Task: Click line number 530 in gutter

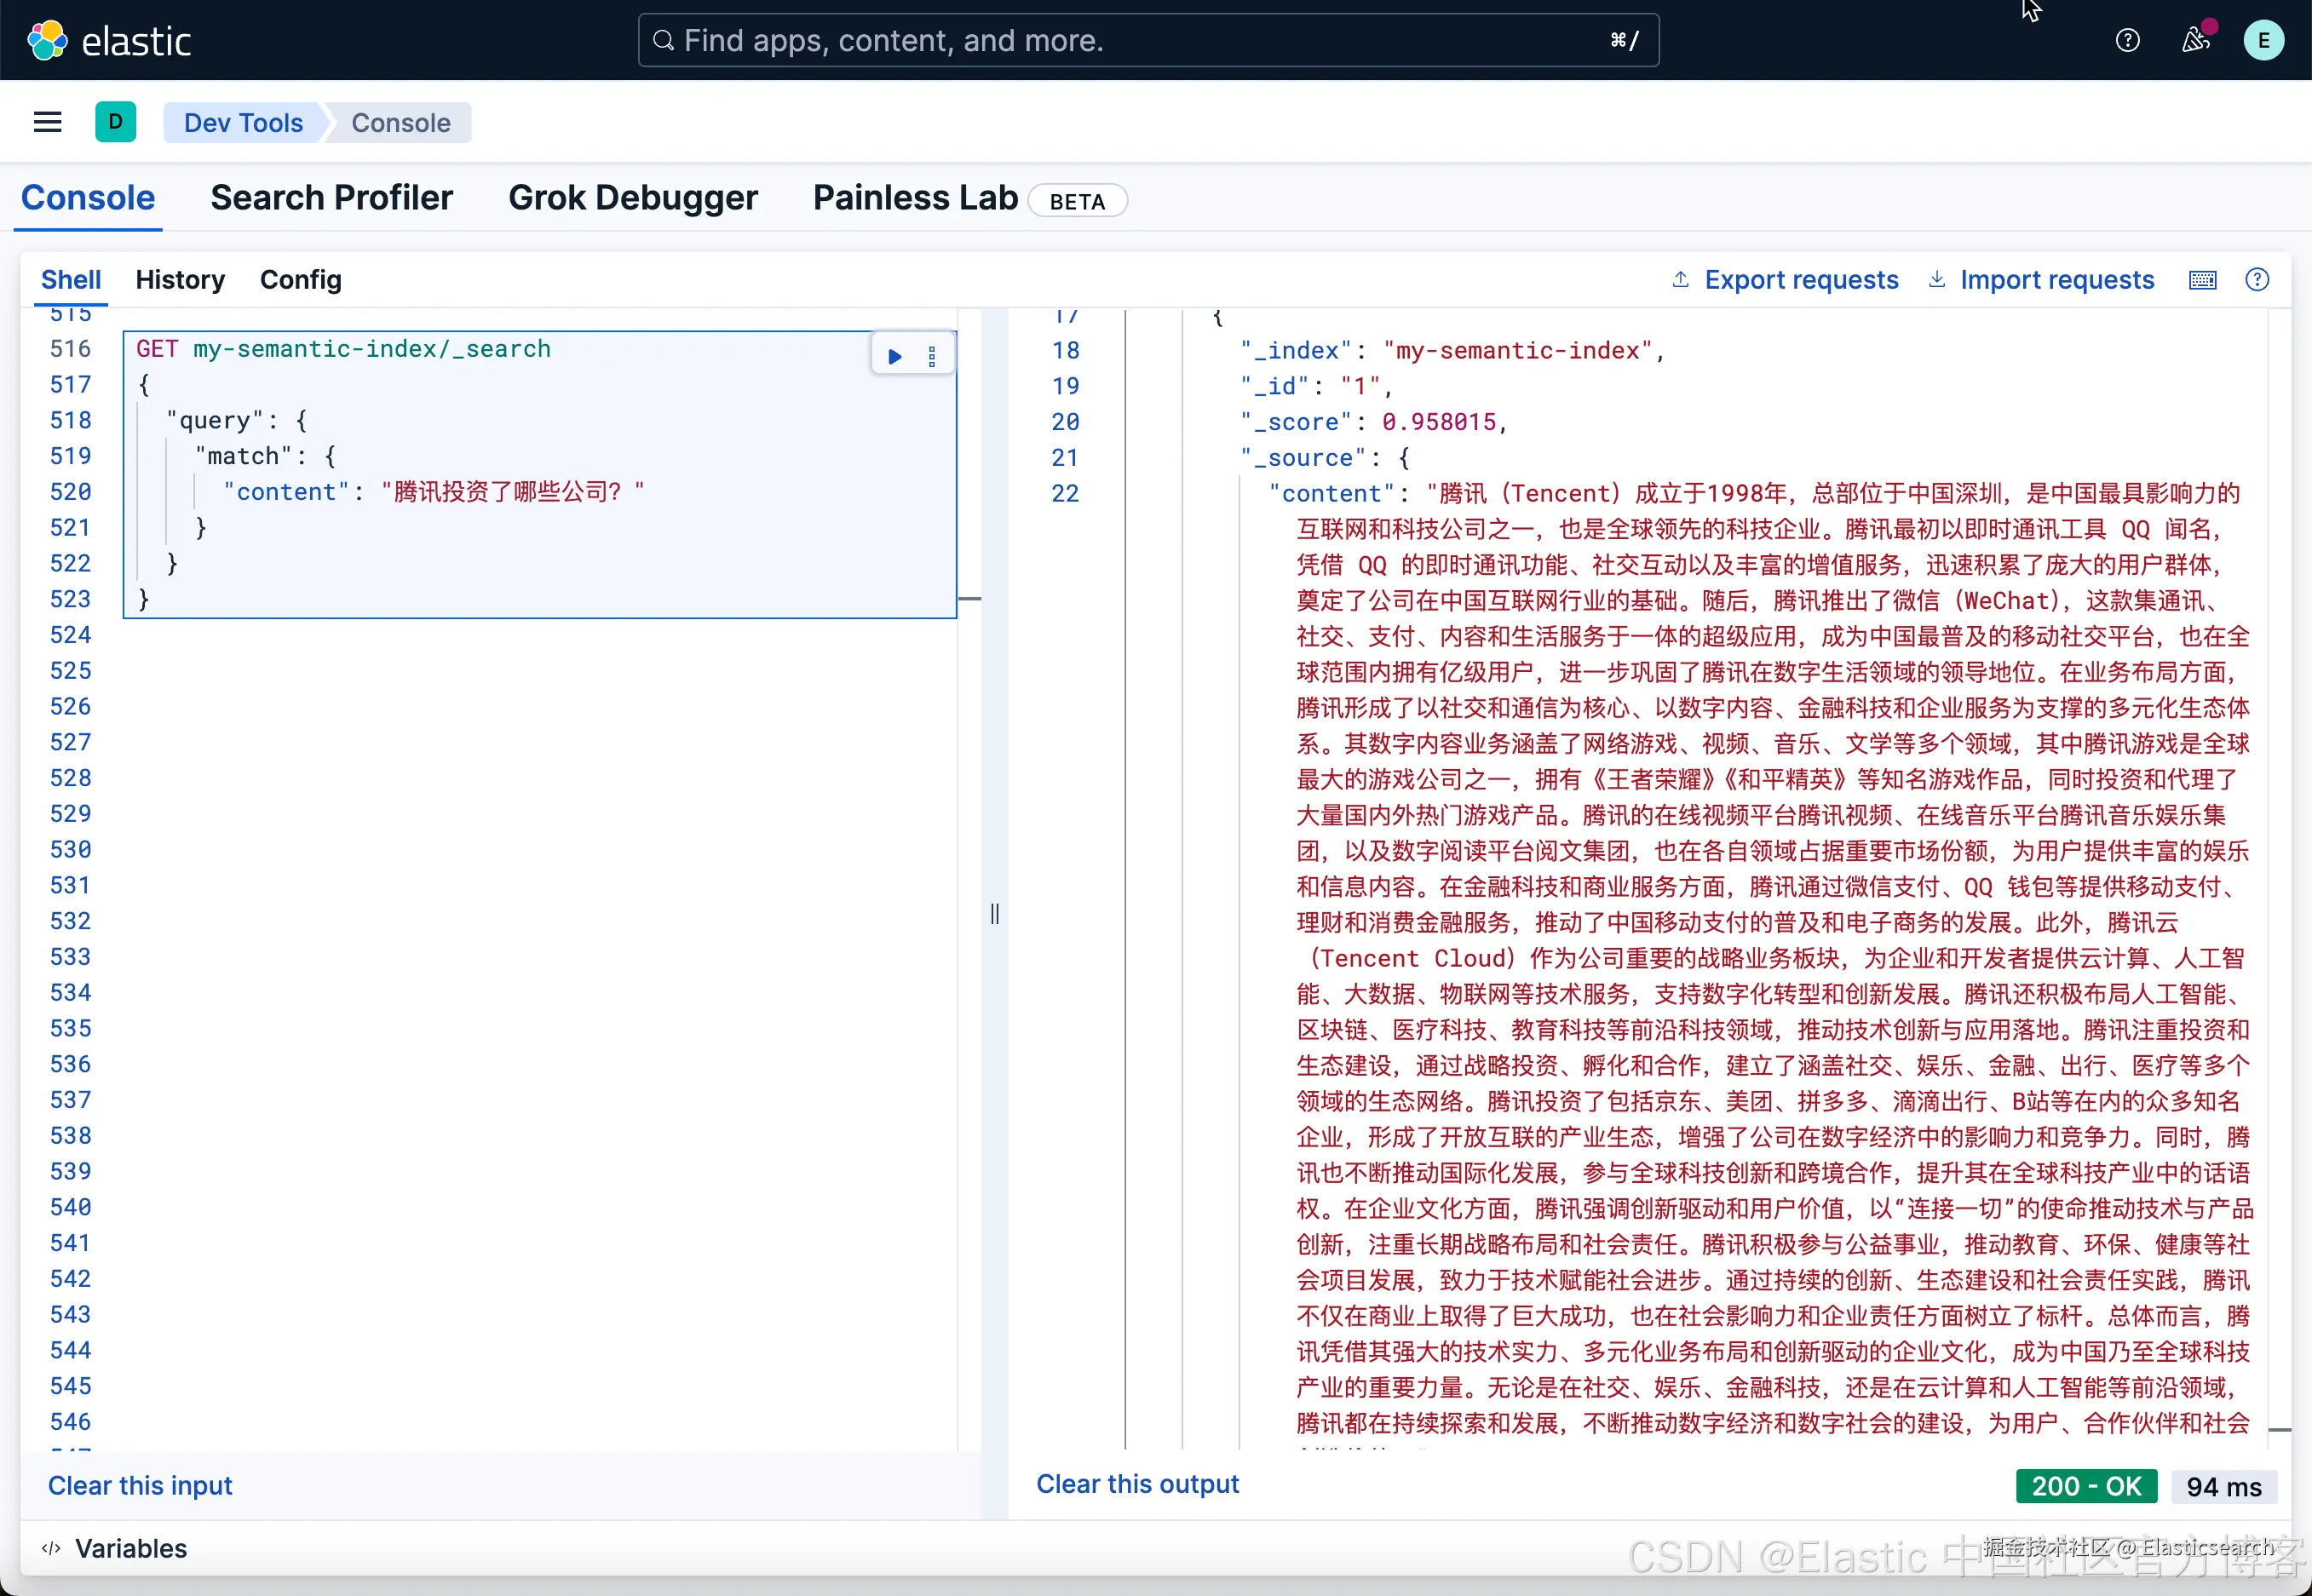Action: 70,850
